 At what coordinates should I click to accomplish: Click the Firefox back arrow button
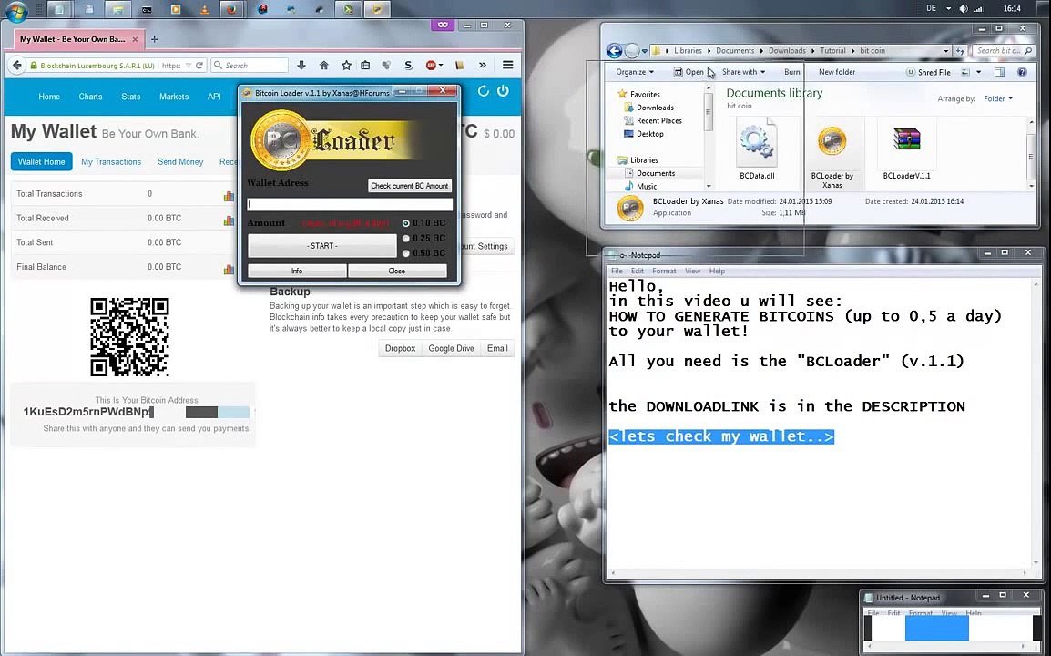coord(17,65)
